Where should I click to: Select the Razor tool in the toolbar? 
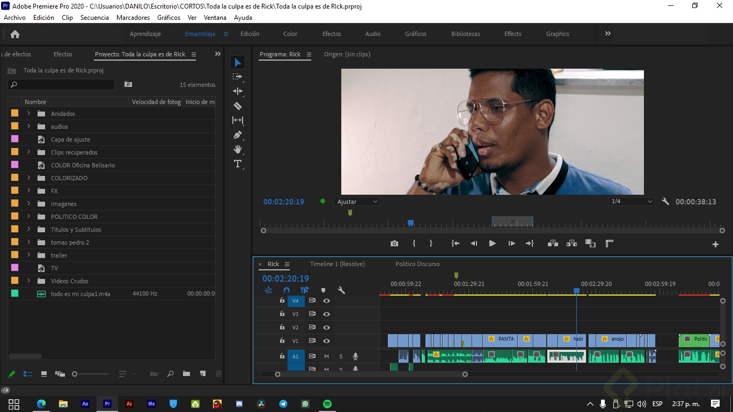238,106
